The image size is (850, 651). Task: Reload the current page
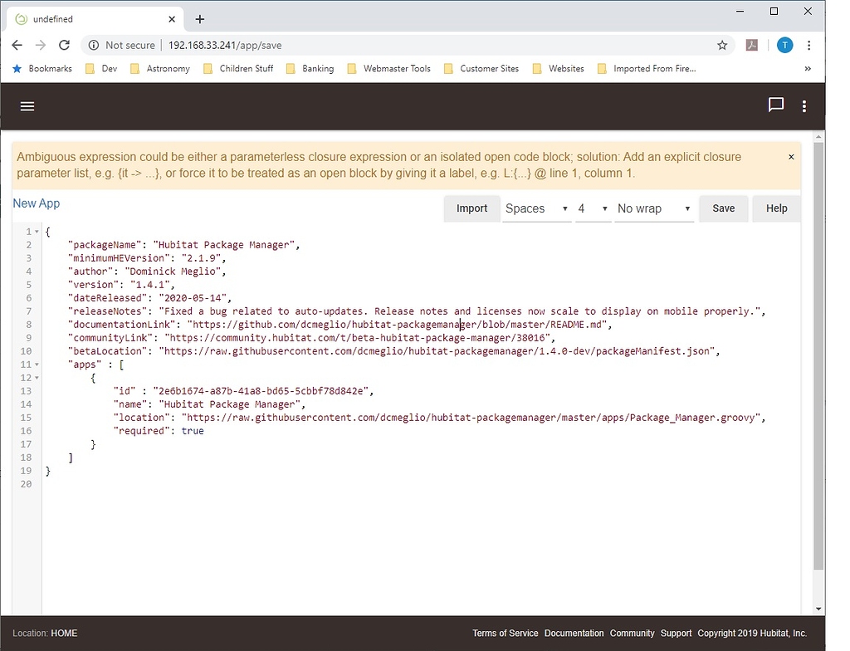(64, 45)
